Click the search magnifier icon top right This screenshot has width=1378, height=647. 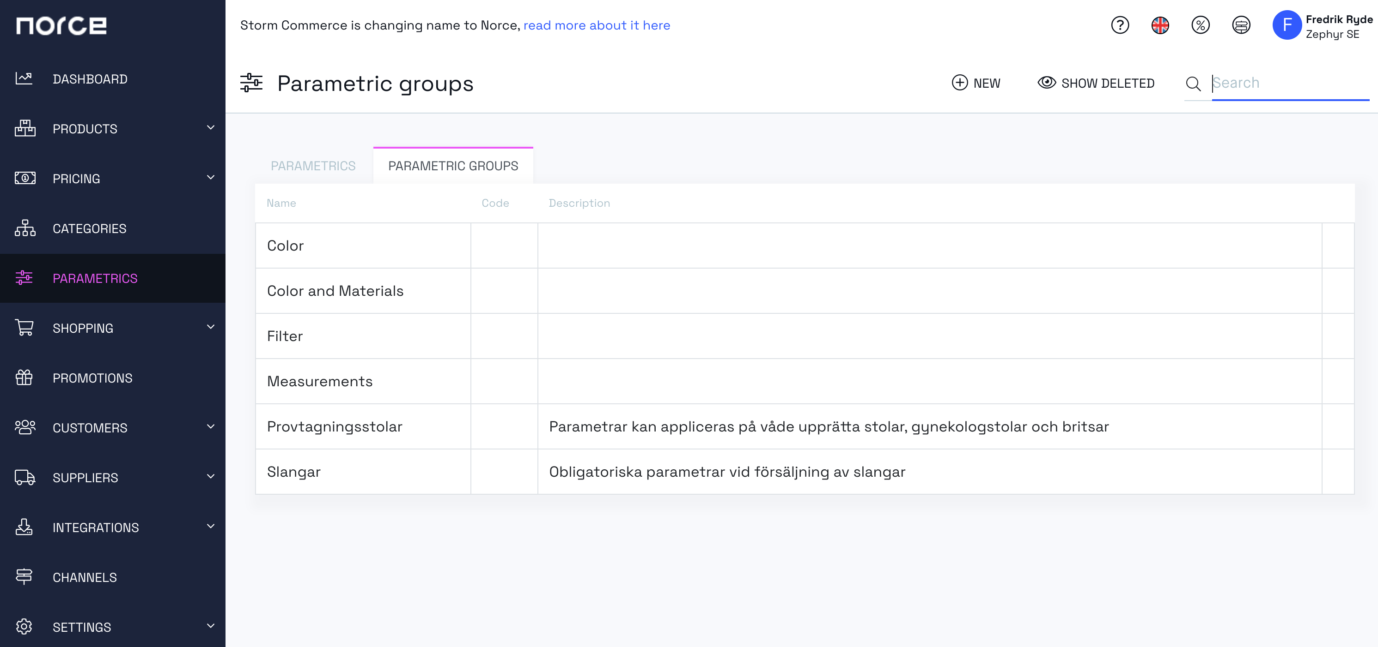[x=1194, y=84]
